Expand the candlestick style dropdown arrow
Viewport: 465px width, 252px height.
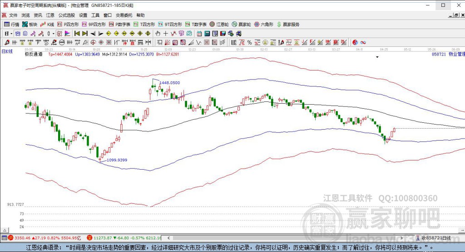[x=54, y=34]
